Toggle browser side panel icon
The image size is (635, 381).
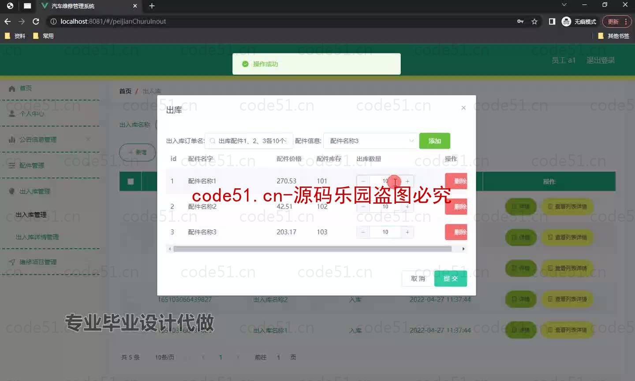point(552,21)
